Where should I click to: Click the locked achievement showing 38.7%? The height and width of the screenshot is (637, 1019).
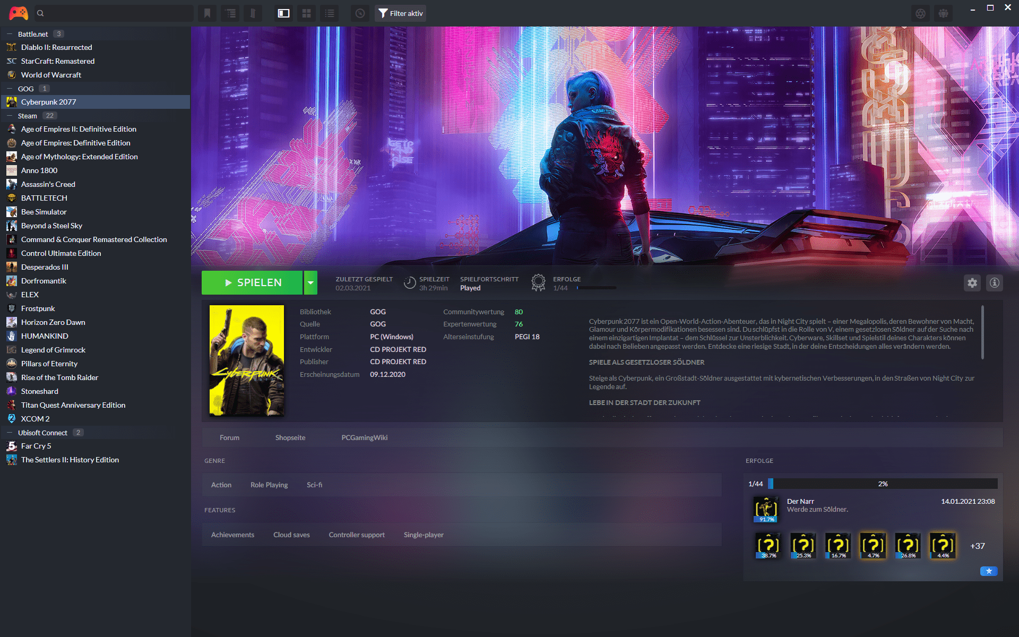(x=768, y=546)
